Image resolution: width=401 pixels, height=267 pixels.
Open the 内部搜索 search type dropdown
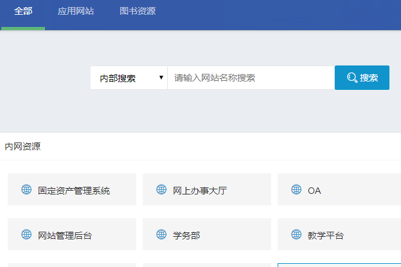click(x=129, y=78)
